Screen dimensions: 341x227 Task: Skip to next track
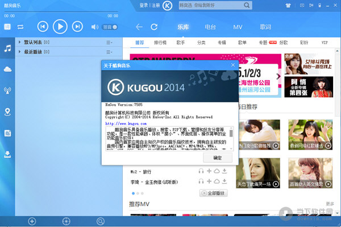pyautogui.click(x=77, y=27)
